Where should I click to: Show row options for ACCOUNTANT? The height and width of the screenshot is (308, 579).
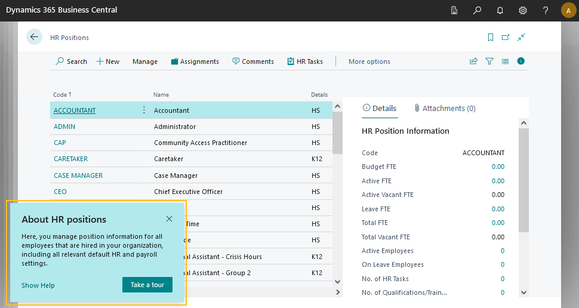click(x=143, y=110)
